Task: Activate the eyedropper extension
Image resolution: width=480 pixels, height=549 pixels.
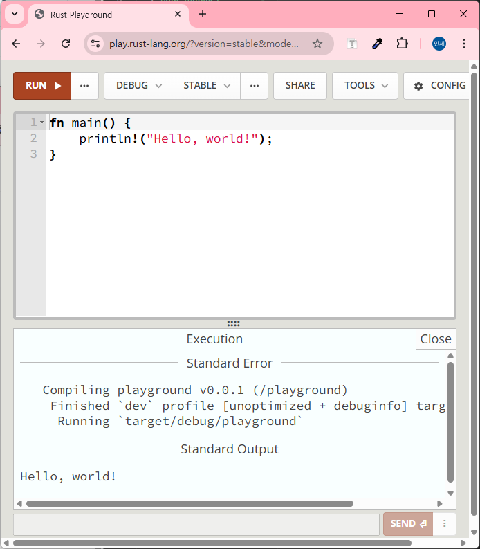Action: tap(377, 44)
